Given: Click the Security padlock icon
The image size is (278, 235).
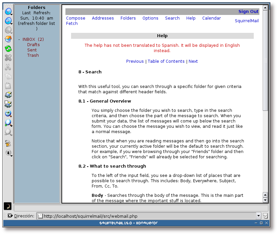Looking at the screenshot, I should (x=8, y=143).
